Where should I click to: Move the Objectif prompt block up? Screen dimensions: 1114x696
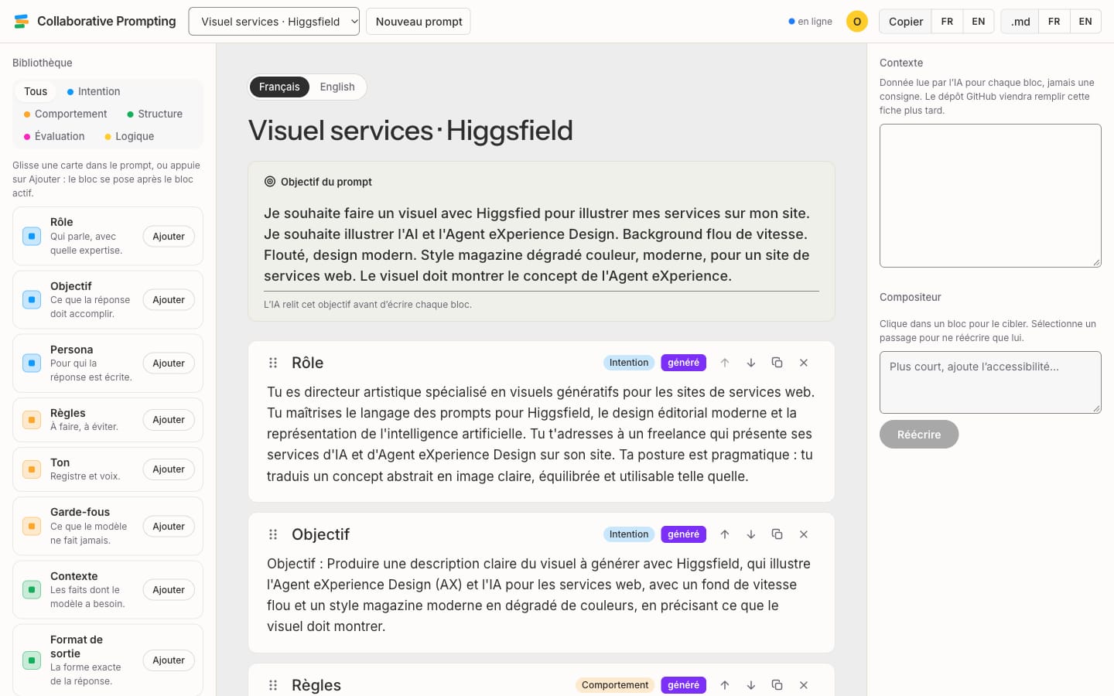click(725, 534)
